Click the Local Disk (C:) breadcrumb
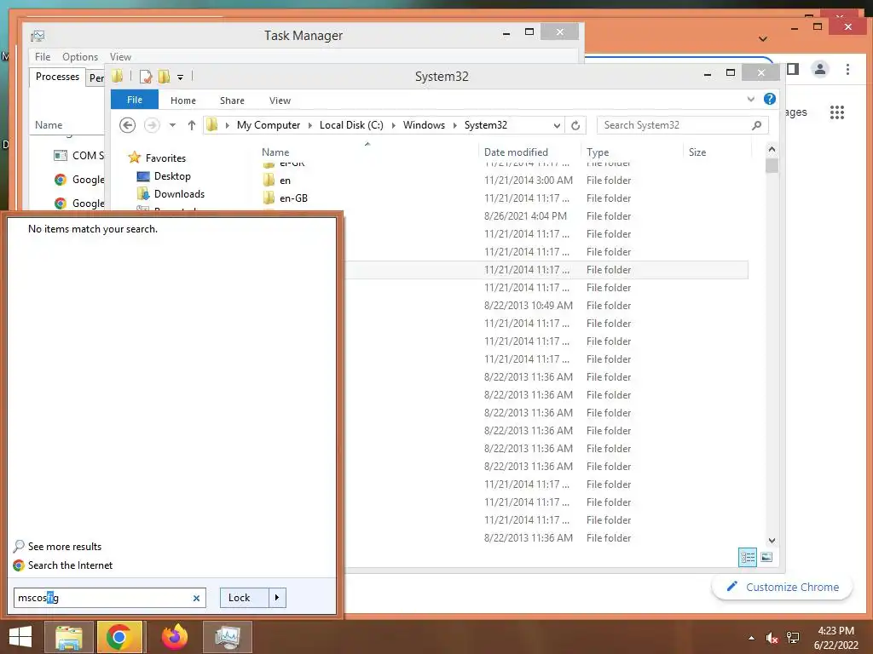This screenshot has height=654, width=873. coord(351,125)
